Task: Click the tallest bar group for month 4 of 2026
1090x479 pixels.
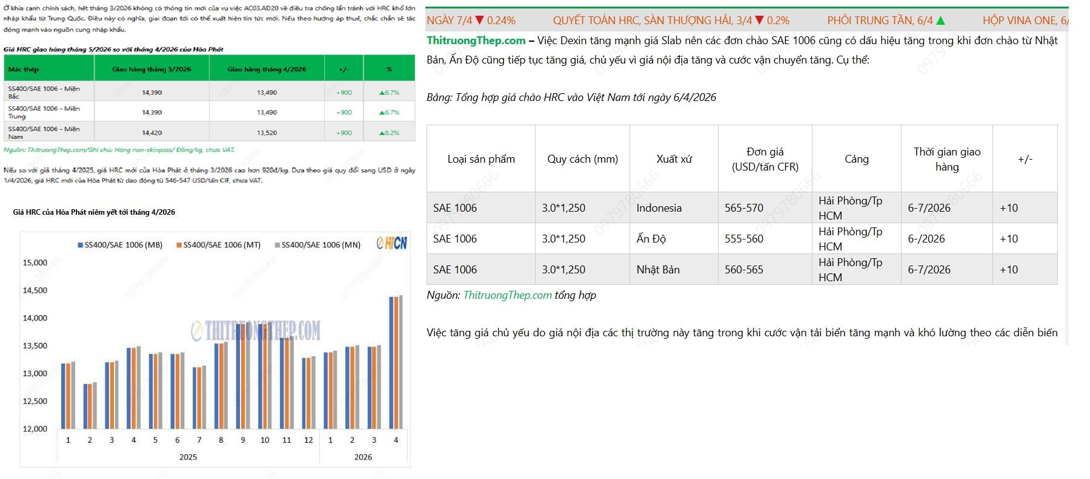Action: 396,362
